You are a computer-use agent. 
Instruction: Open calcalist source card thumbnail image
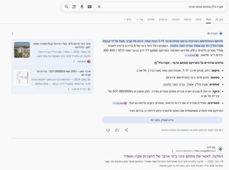[x=22, y=50]
